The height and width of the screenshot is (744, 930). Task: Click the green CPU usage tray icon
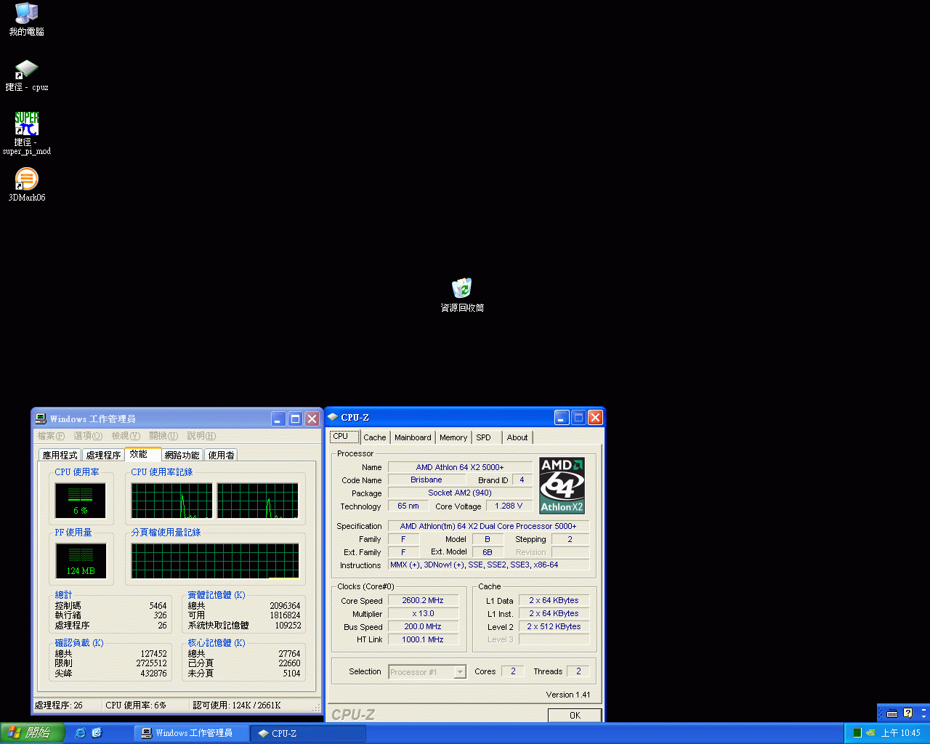click(857, 733)
